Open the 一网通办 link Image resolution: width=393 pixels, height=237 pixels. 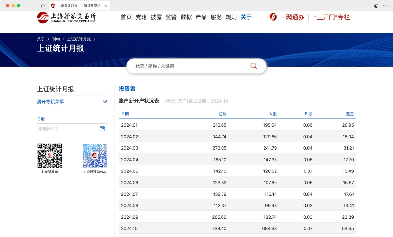292,17
